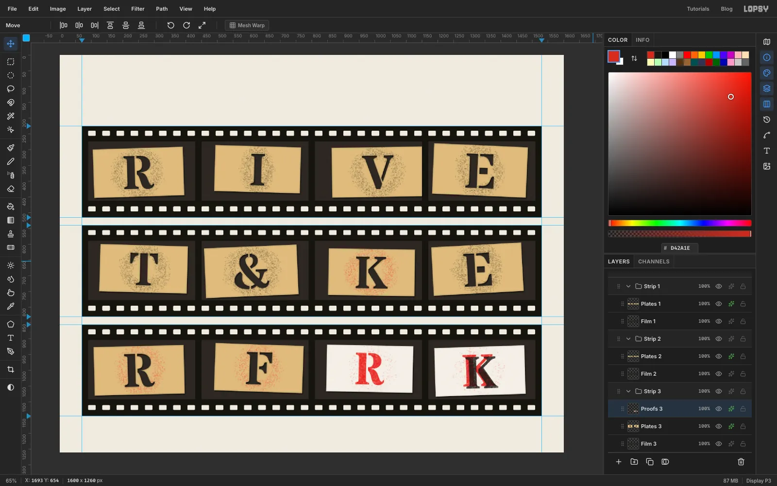The height and width of the screenshot is (486, 777).
Task: Click the hex color input field
Action: pyautogui.click(x=680, y=248)
